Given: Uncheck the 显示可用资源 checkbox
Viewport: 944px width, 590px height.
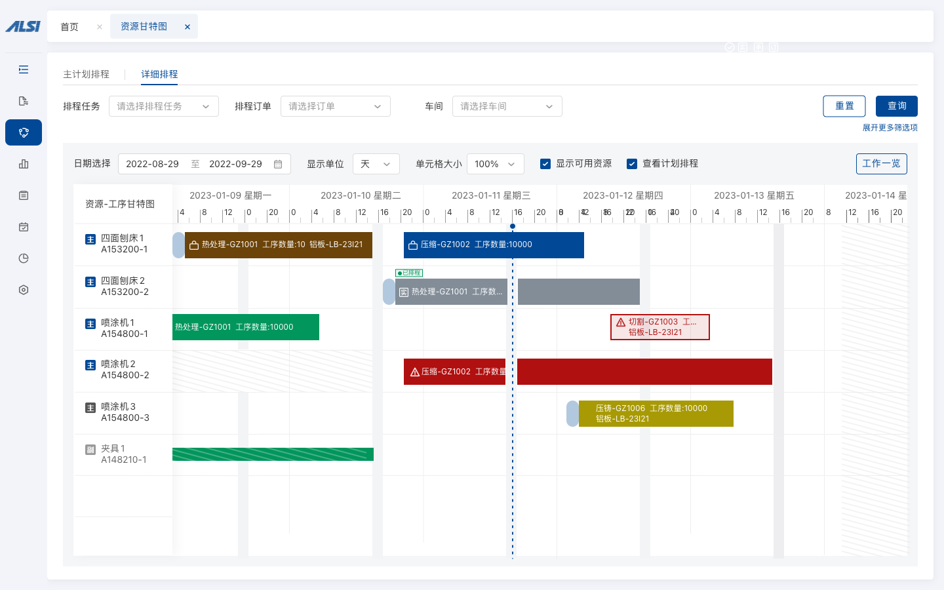Looking at the screenshot, I should (545, 164).
